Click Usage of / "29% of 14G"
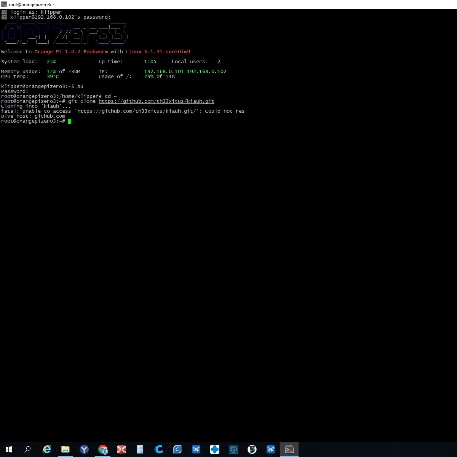The width and height of the screenshot is (457, 457). 160,77
